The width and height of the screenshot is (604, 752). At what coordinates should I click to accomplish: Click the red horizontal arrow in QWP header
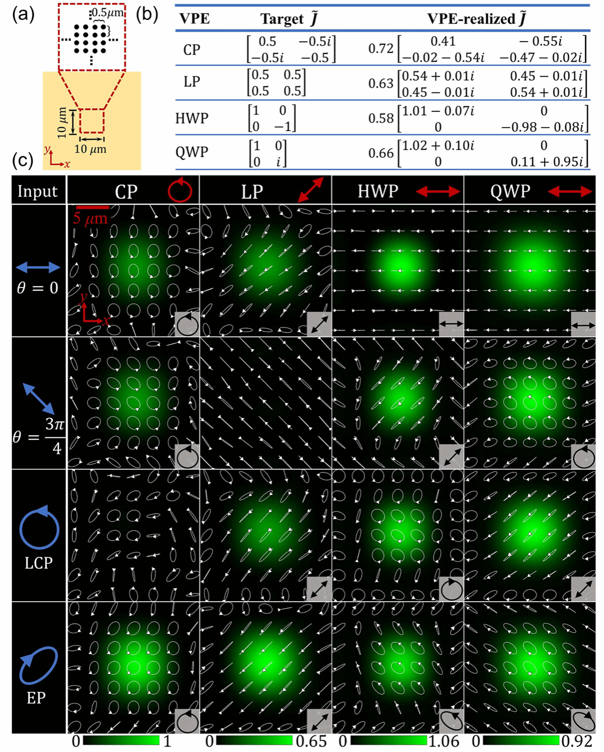[x=570, y=191]
